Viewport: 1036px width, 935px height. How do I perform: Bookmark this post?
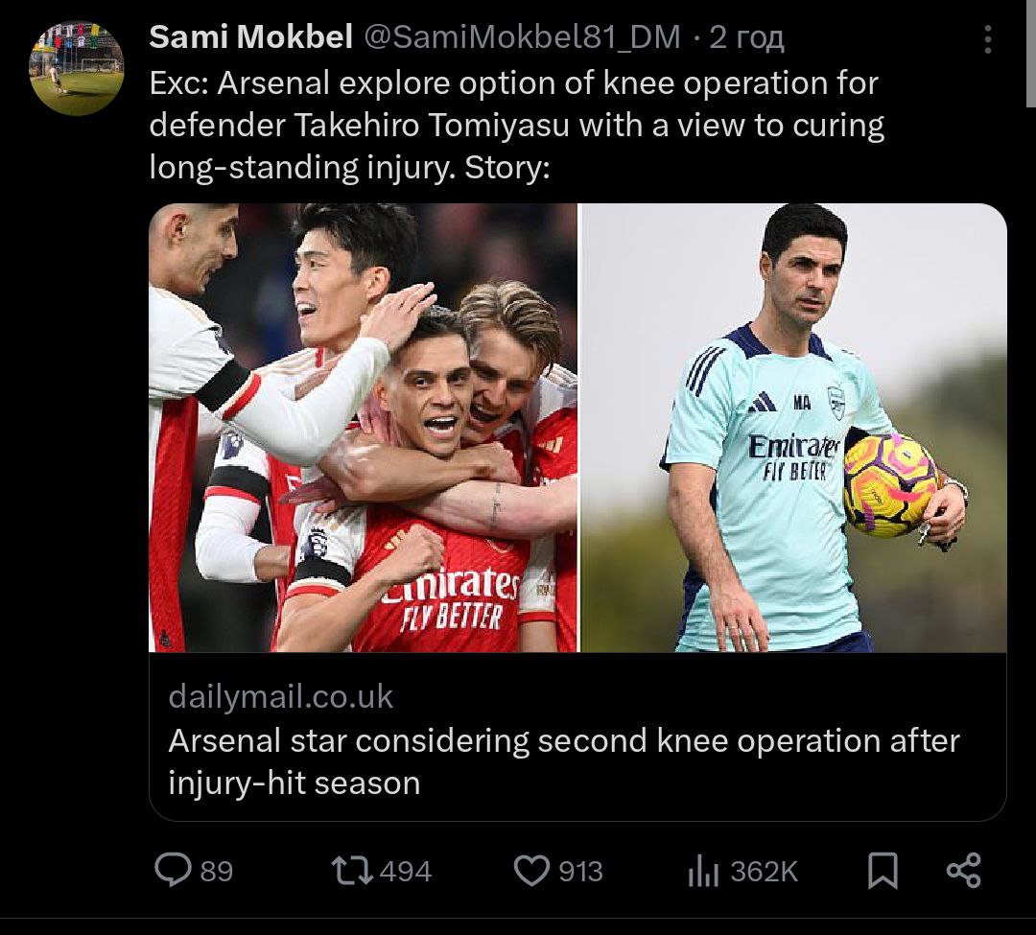coord(883,871)
